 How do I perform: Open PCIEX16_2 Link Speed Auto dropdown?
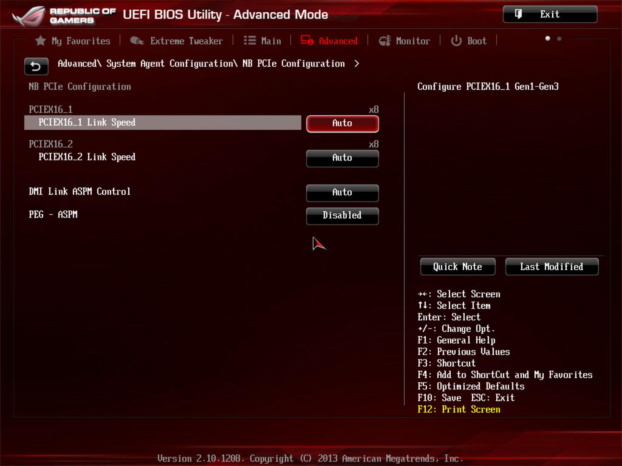(342, 158)
